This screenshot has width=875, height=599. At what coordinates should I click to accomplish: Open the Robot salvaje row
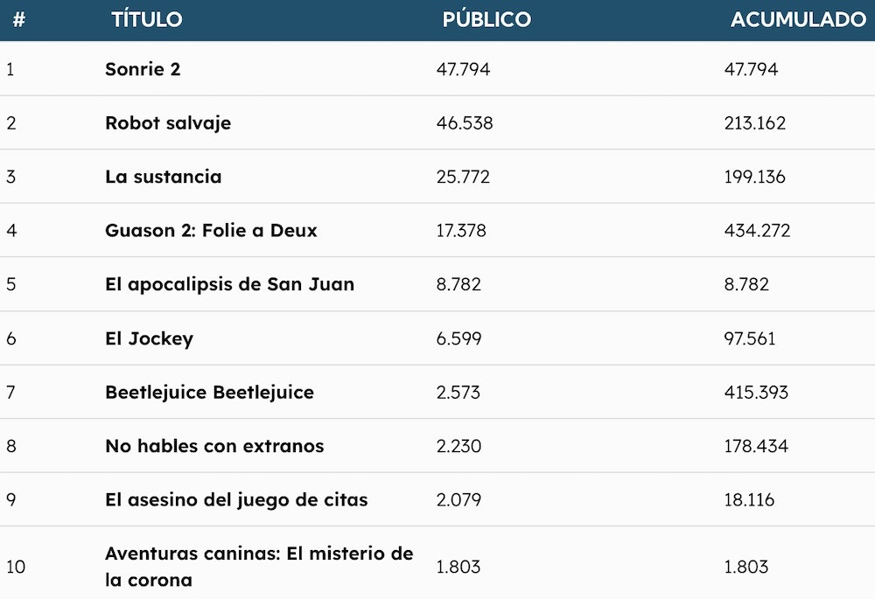[437, 122]
